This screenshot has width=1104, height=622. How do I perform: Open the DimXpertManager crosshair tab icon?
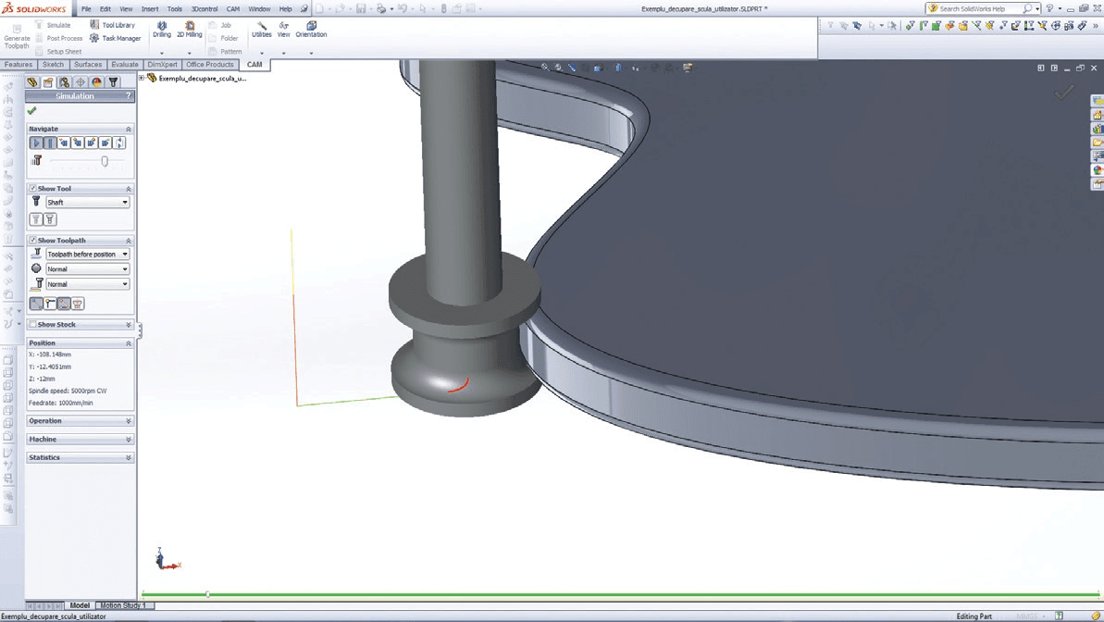[81, 81]
